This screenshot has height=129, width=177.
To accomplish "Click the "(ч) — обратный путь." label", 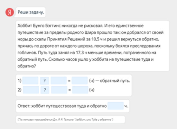I will [x=109, y=81].
